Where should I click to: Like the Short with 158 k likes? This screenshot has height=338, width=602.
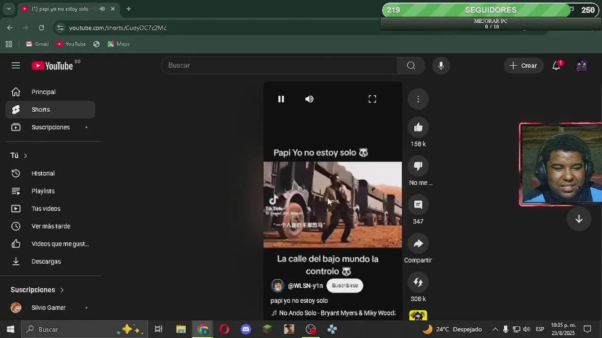(x=418, y=128)
